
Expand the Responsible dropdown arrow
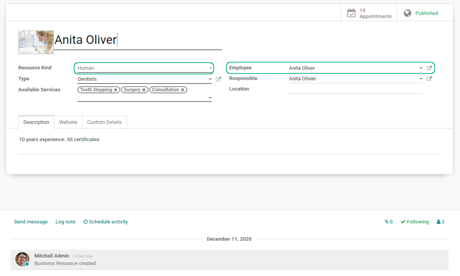[x=421, y=79]
